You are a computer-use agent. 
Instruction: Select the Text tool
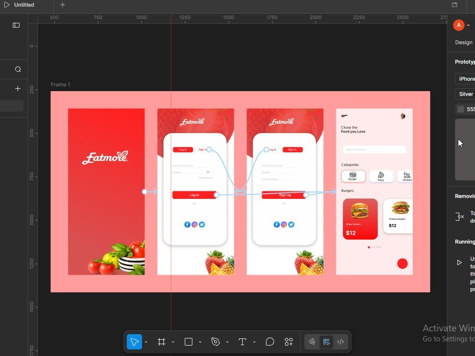click(x=242, y=342)
